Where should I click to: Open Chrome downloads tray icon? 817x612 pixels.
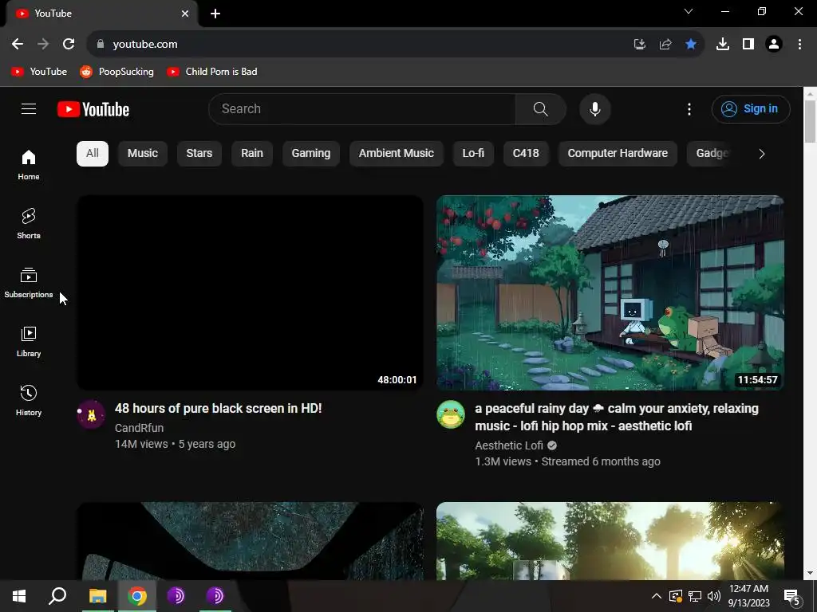point(722,45)
